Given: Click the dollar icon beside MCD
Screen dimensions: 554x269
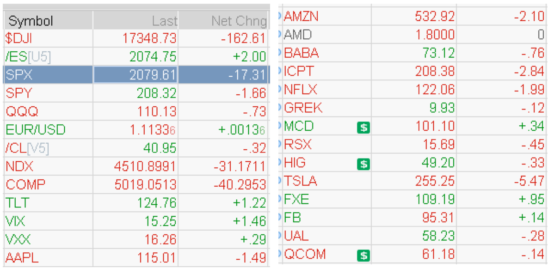Looking at the screenshot, I should 363,127.
